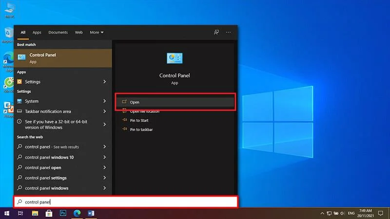
Task: Click ENG language indicator
Action: pos(351,213)
